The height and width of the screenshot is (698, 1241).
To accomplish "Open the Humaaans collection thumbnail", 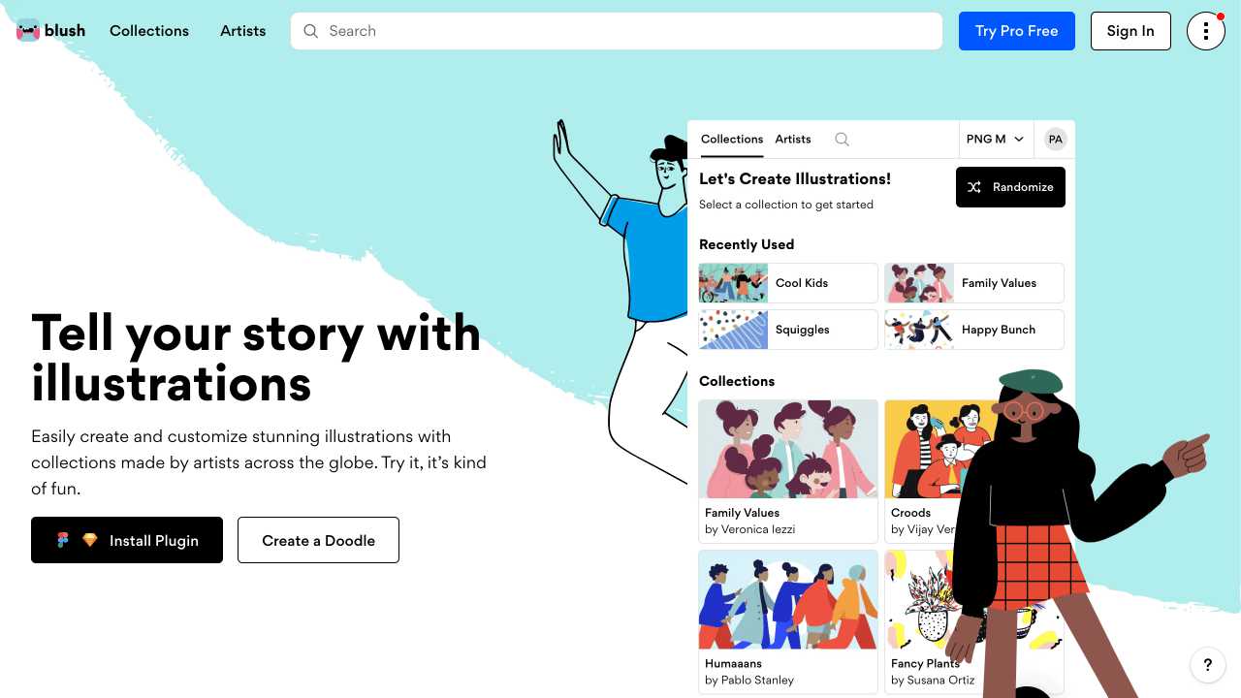I will point(788,600).
